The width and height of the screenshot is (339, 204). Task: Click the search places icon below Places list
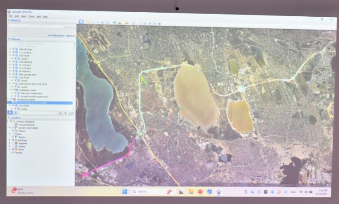[11, 112]
